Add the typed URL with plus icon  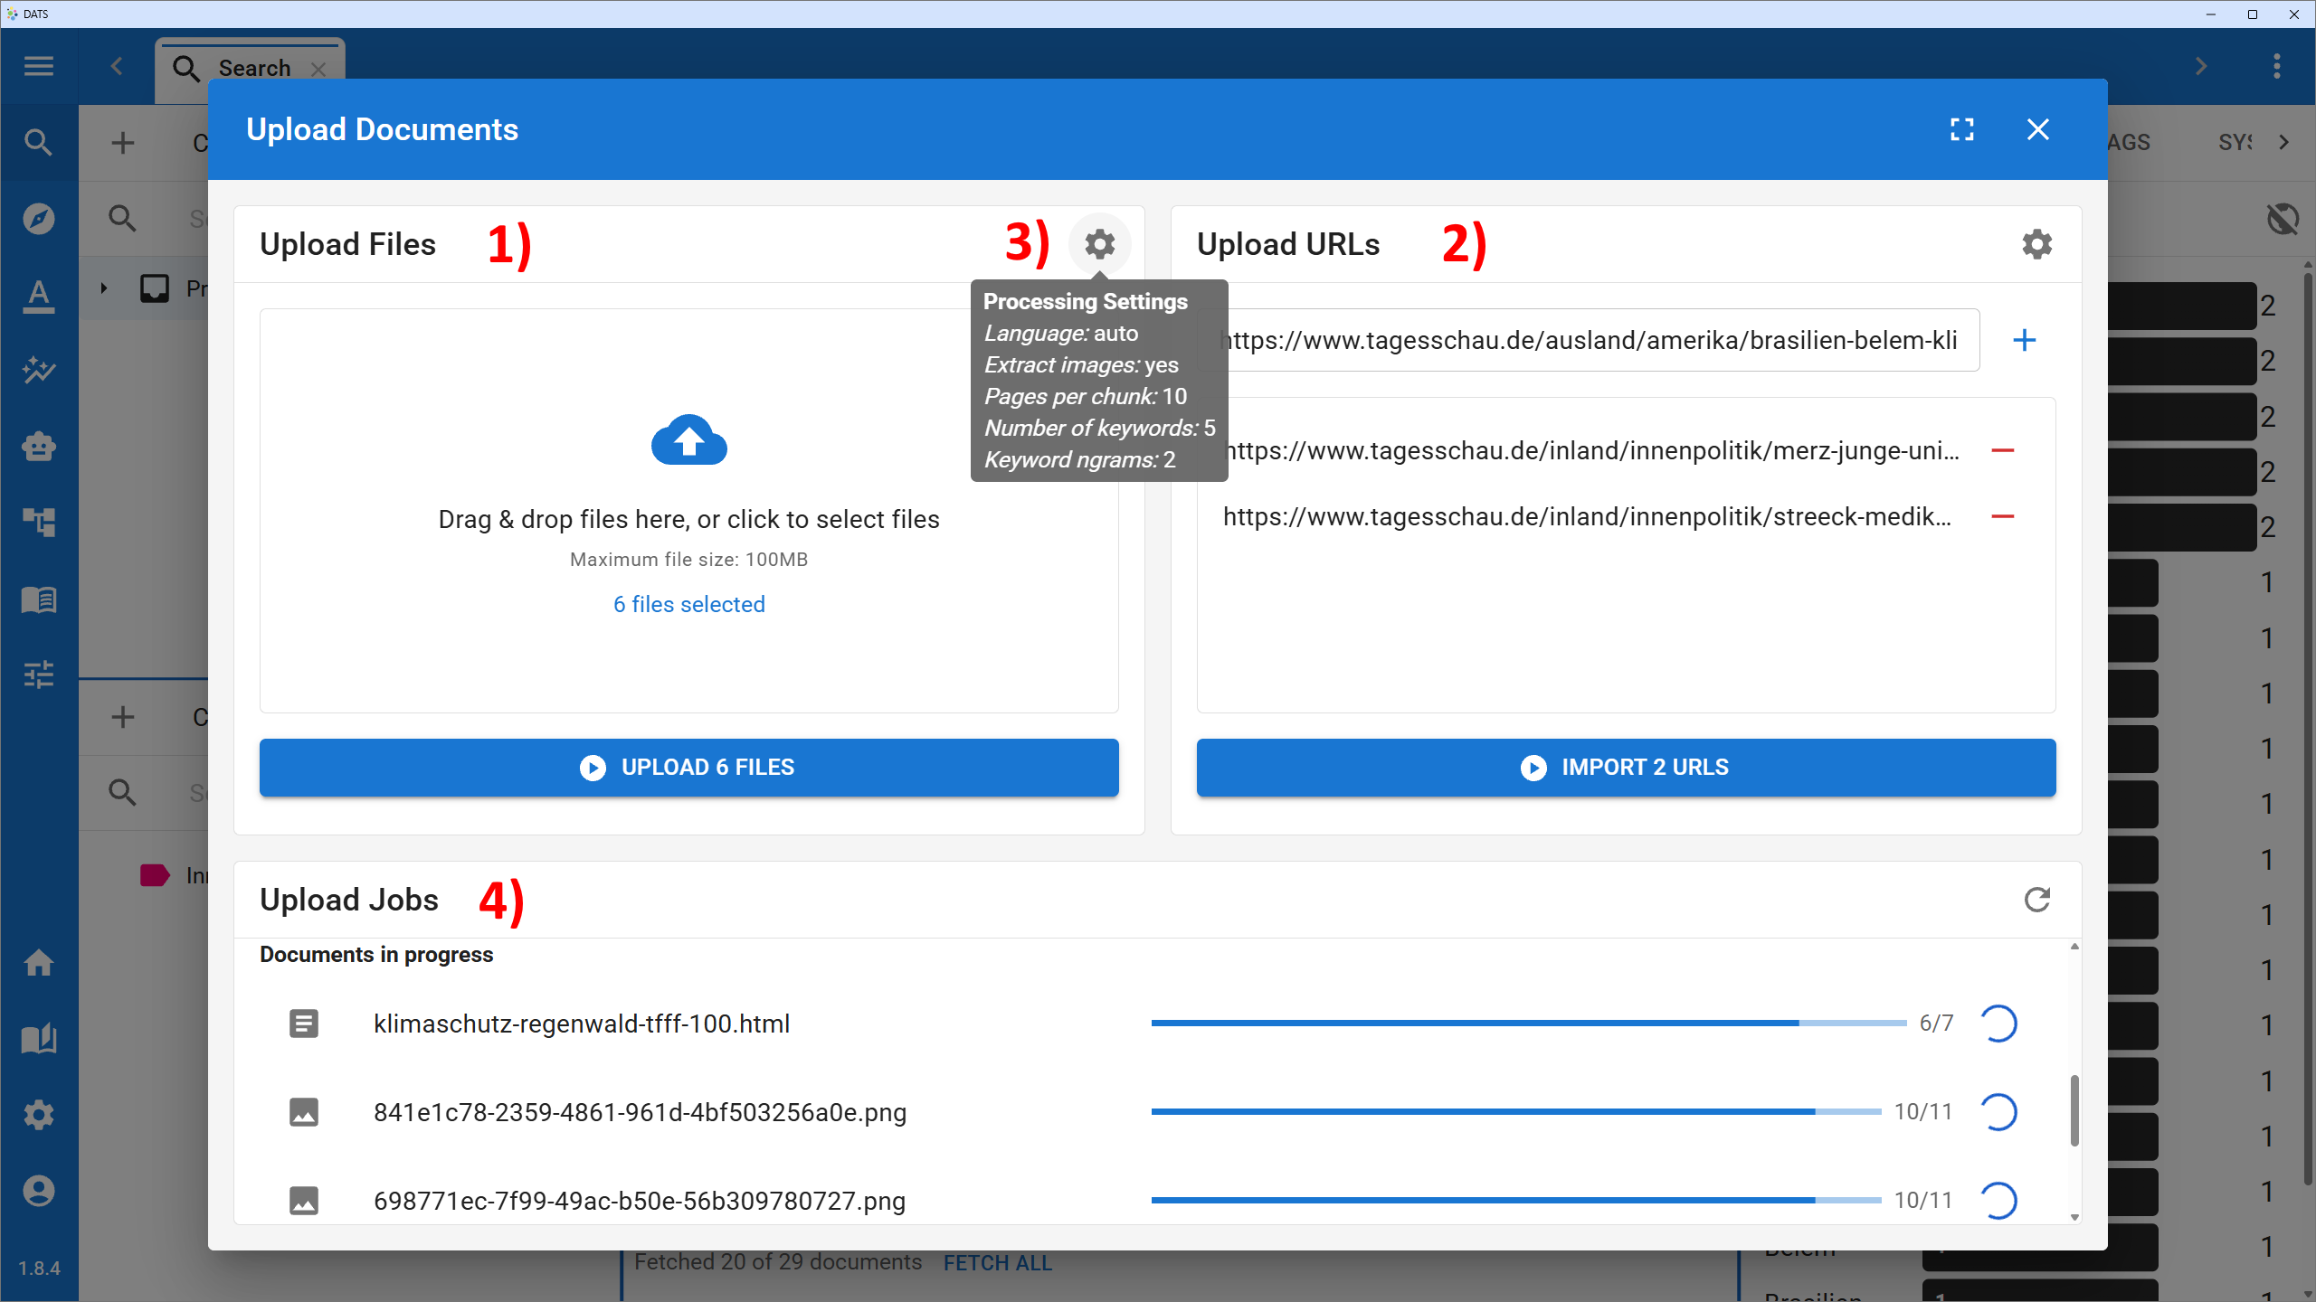pyautogui.click(x=2025, y=340)
